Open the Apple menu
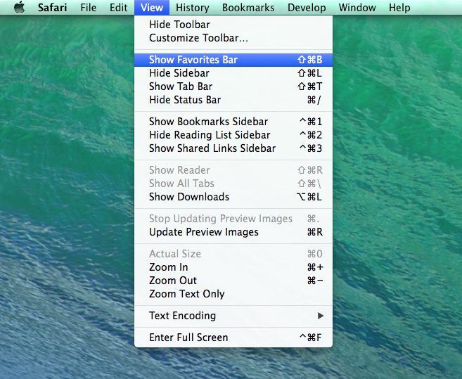Screen dimensions: 462x379 [x=20, y=7]
